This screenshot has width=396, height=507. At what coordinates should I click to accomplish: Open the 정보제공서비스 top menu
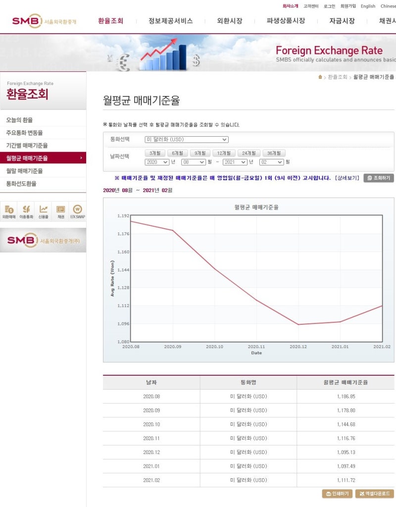pyautogui.click(x=171, y=21)
